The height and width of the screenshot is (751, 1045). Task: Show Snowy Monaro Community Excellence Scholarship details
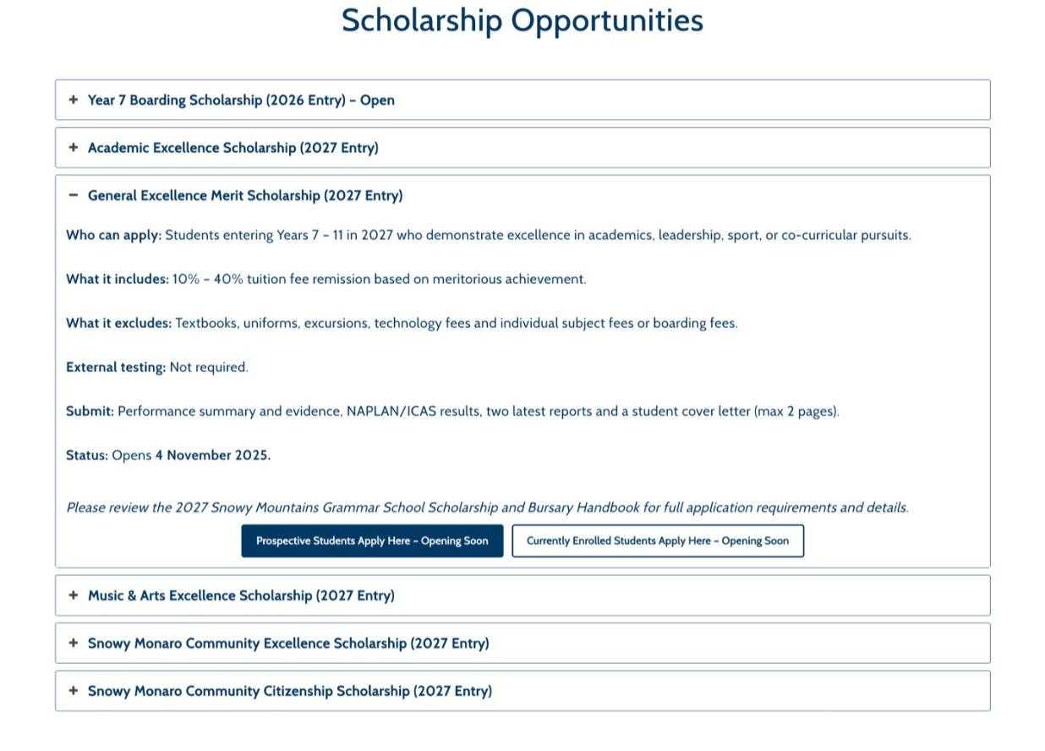[x=288, y=644]
